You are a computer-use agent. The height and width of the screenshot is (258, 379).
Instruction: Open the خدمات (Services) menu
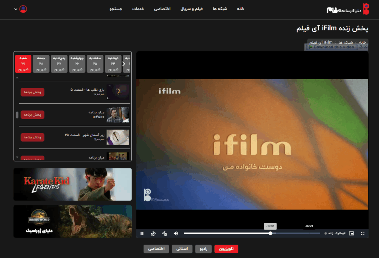(138, 9)
